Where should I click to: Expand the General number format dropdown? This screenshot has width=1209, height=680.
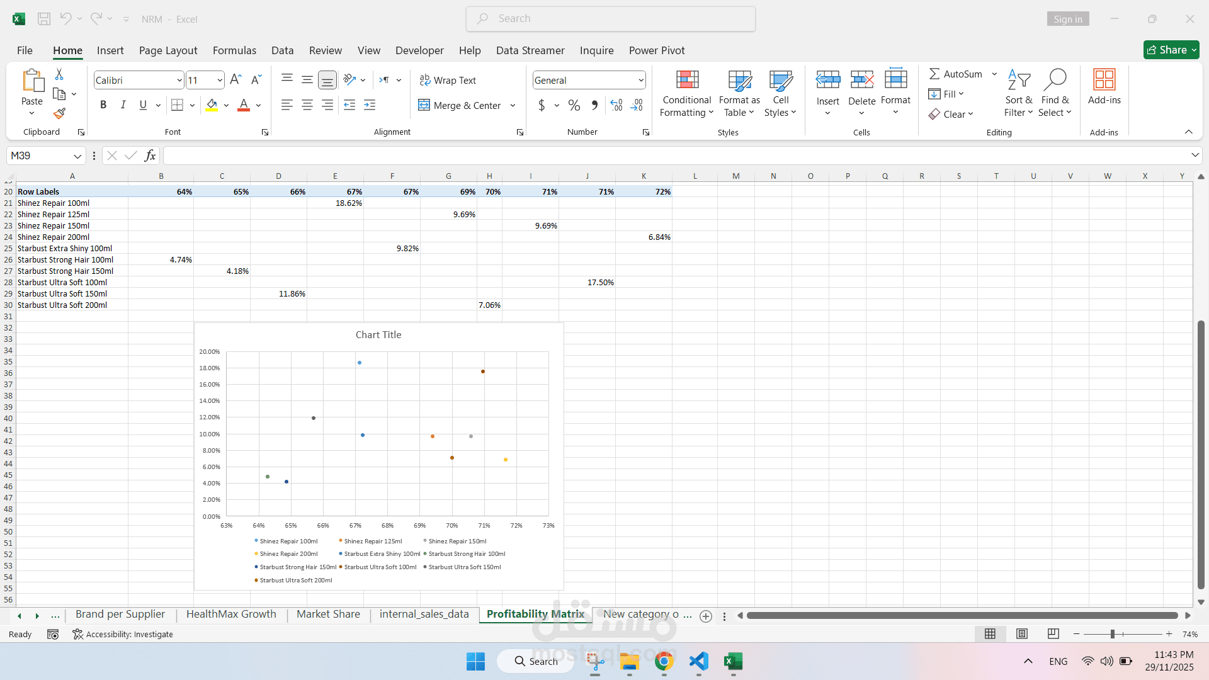(x=641, y=81)
